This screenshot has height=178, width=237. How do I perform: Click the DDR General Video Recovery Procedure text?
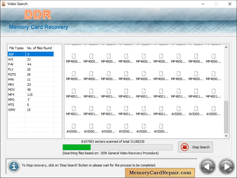(129, 153)
